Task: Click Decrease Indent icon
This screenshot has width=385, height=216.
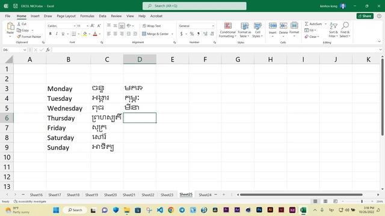Action: [128, 34]
